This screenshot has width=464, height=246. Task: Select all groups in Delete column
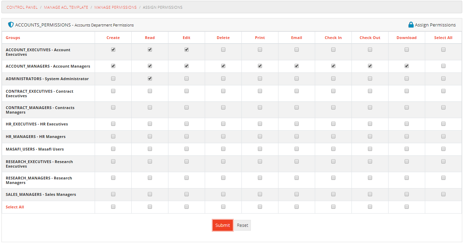tap(223, 207)
